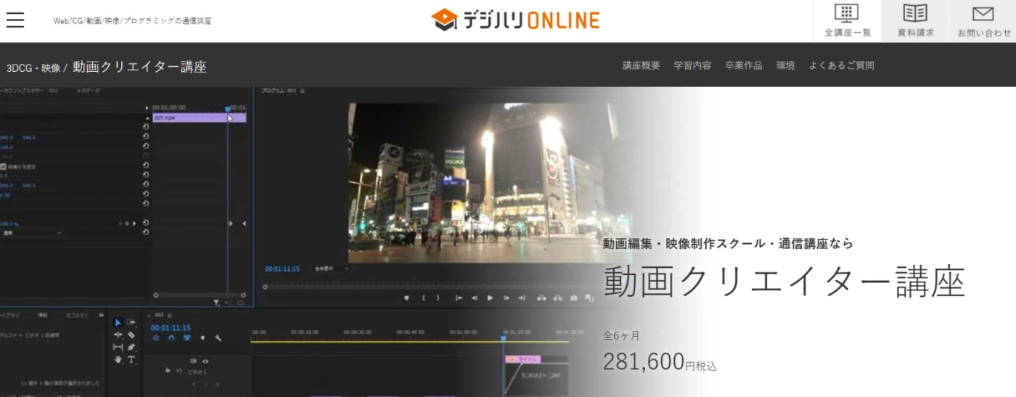The width and height of the screenshot is (1016, 397).
Task: Open the 全体表示 zoom level dropdown
Action: [x=332, y=269]
